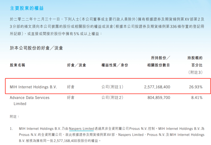
Task: Select shareholder name MIH Internet Holdings B.V. in table
Action: point(33,87)
